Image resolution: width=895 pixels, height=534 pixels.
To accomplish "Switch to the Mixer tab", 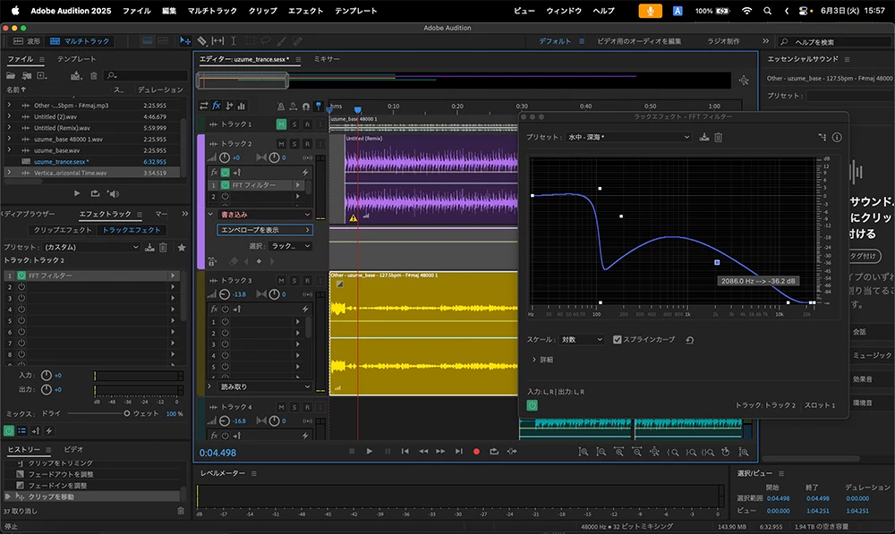I will (327, 59).
